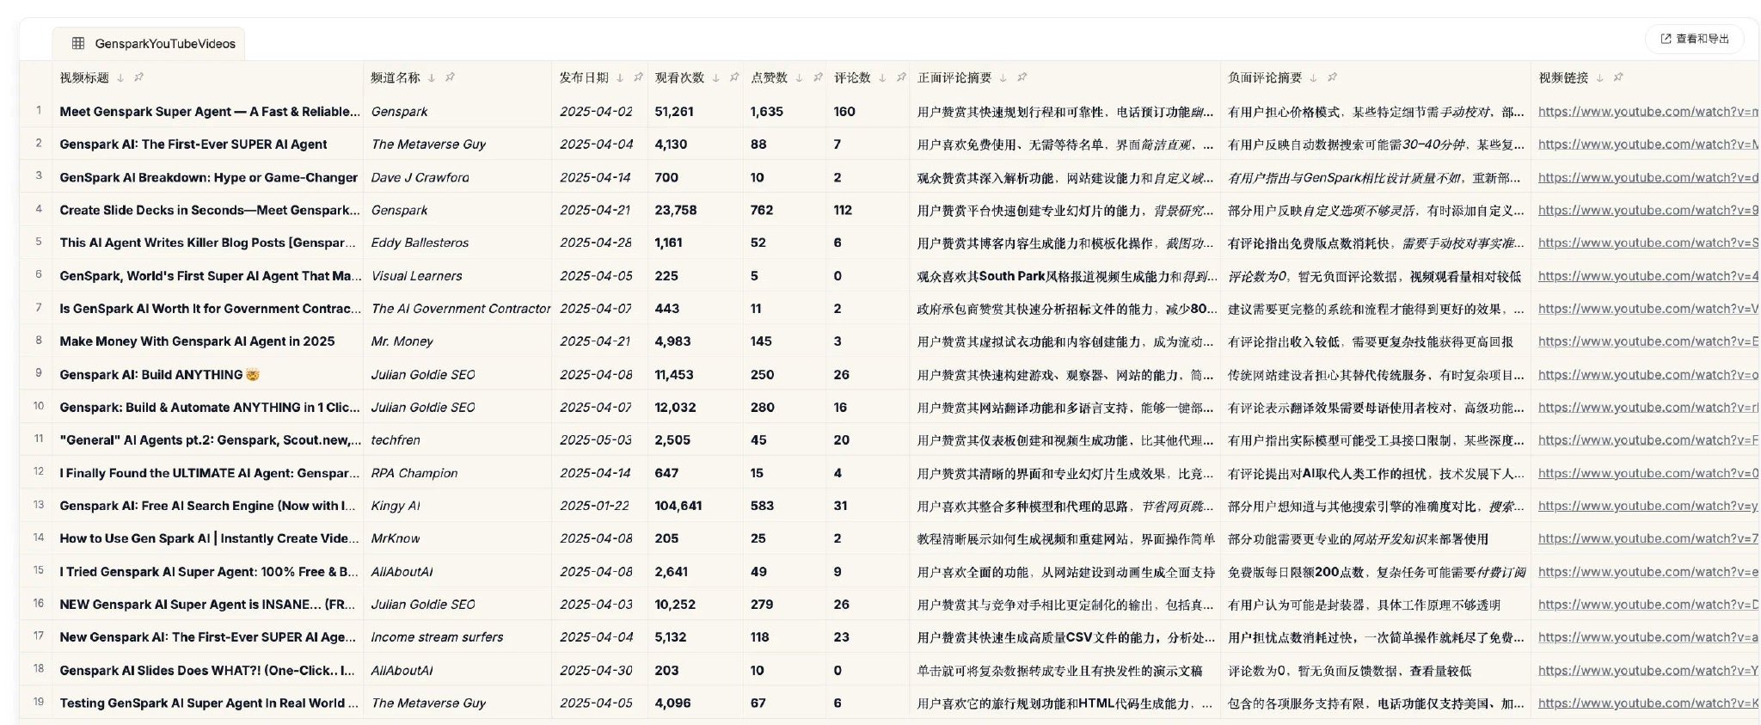Click sort arrow on 频道名称 column
1761x725 pixels.
click(432, 77)
